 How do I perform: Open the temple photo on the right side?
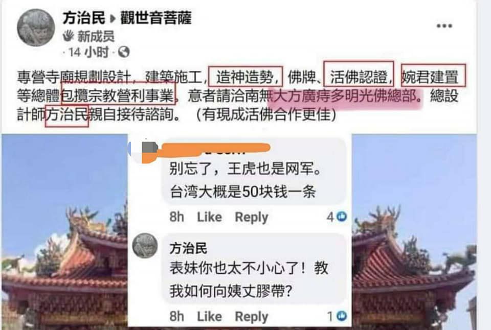(x=414, y=231)
